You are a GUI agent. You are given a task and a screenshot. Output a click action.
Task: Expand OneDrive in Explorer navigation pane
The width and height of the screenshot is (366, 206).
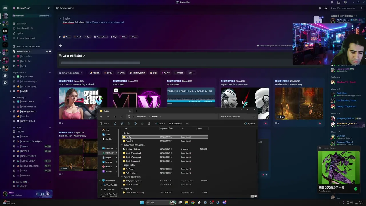click(100, 139)
